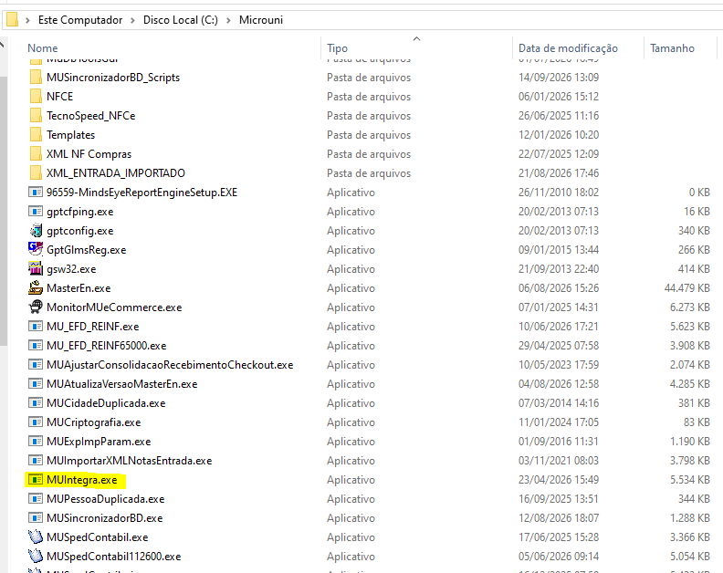Image resolution: width=723 pixels, height=573 pixels.
Task: Click the MUSpedContabil.exe icon
Action: pos(36,537)
